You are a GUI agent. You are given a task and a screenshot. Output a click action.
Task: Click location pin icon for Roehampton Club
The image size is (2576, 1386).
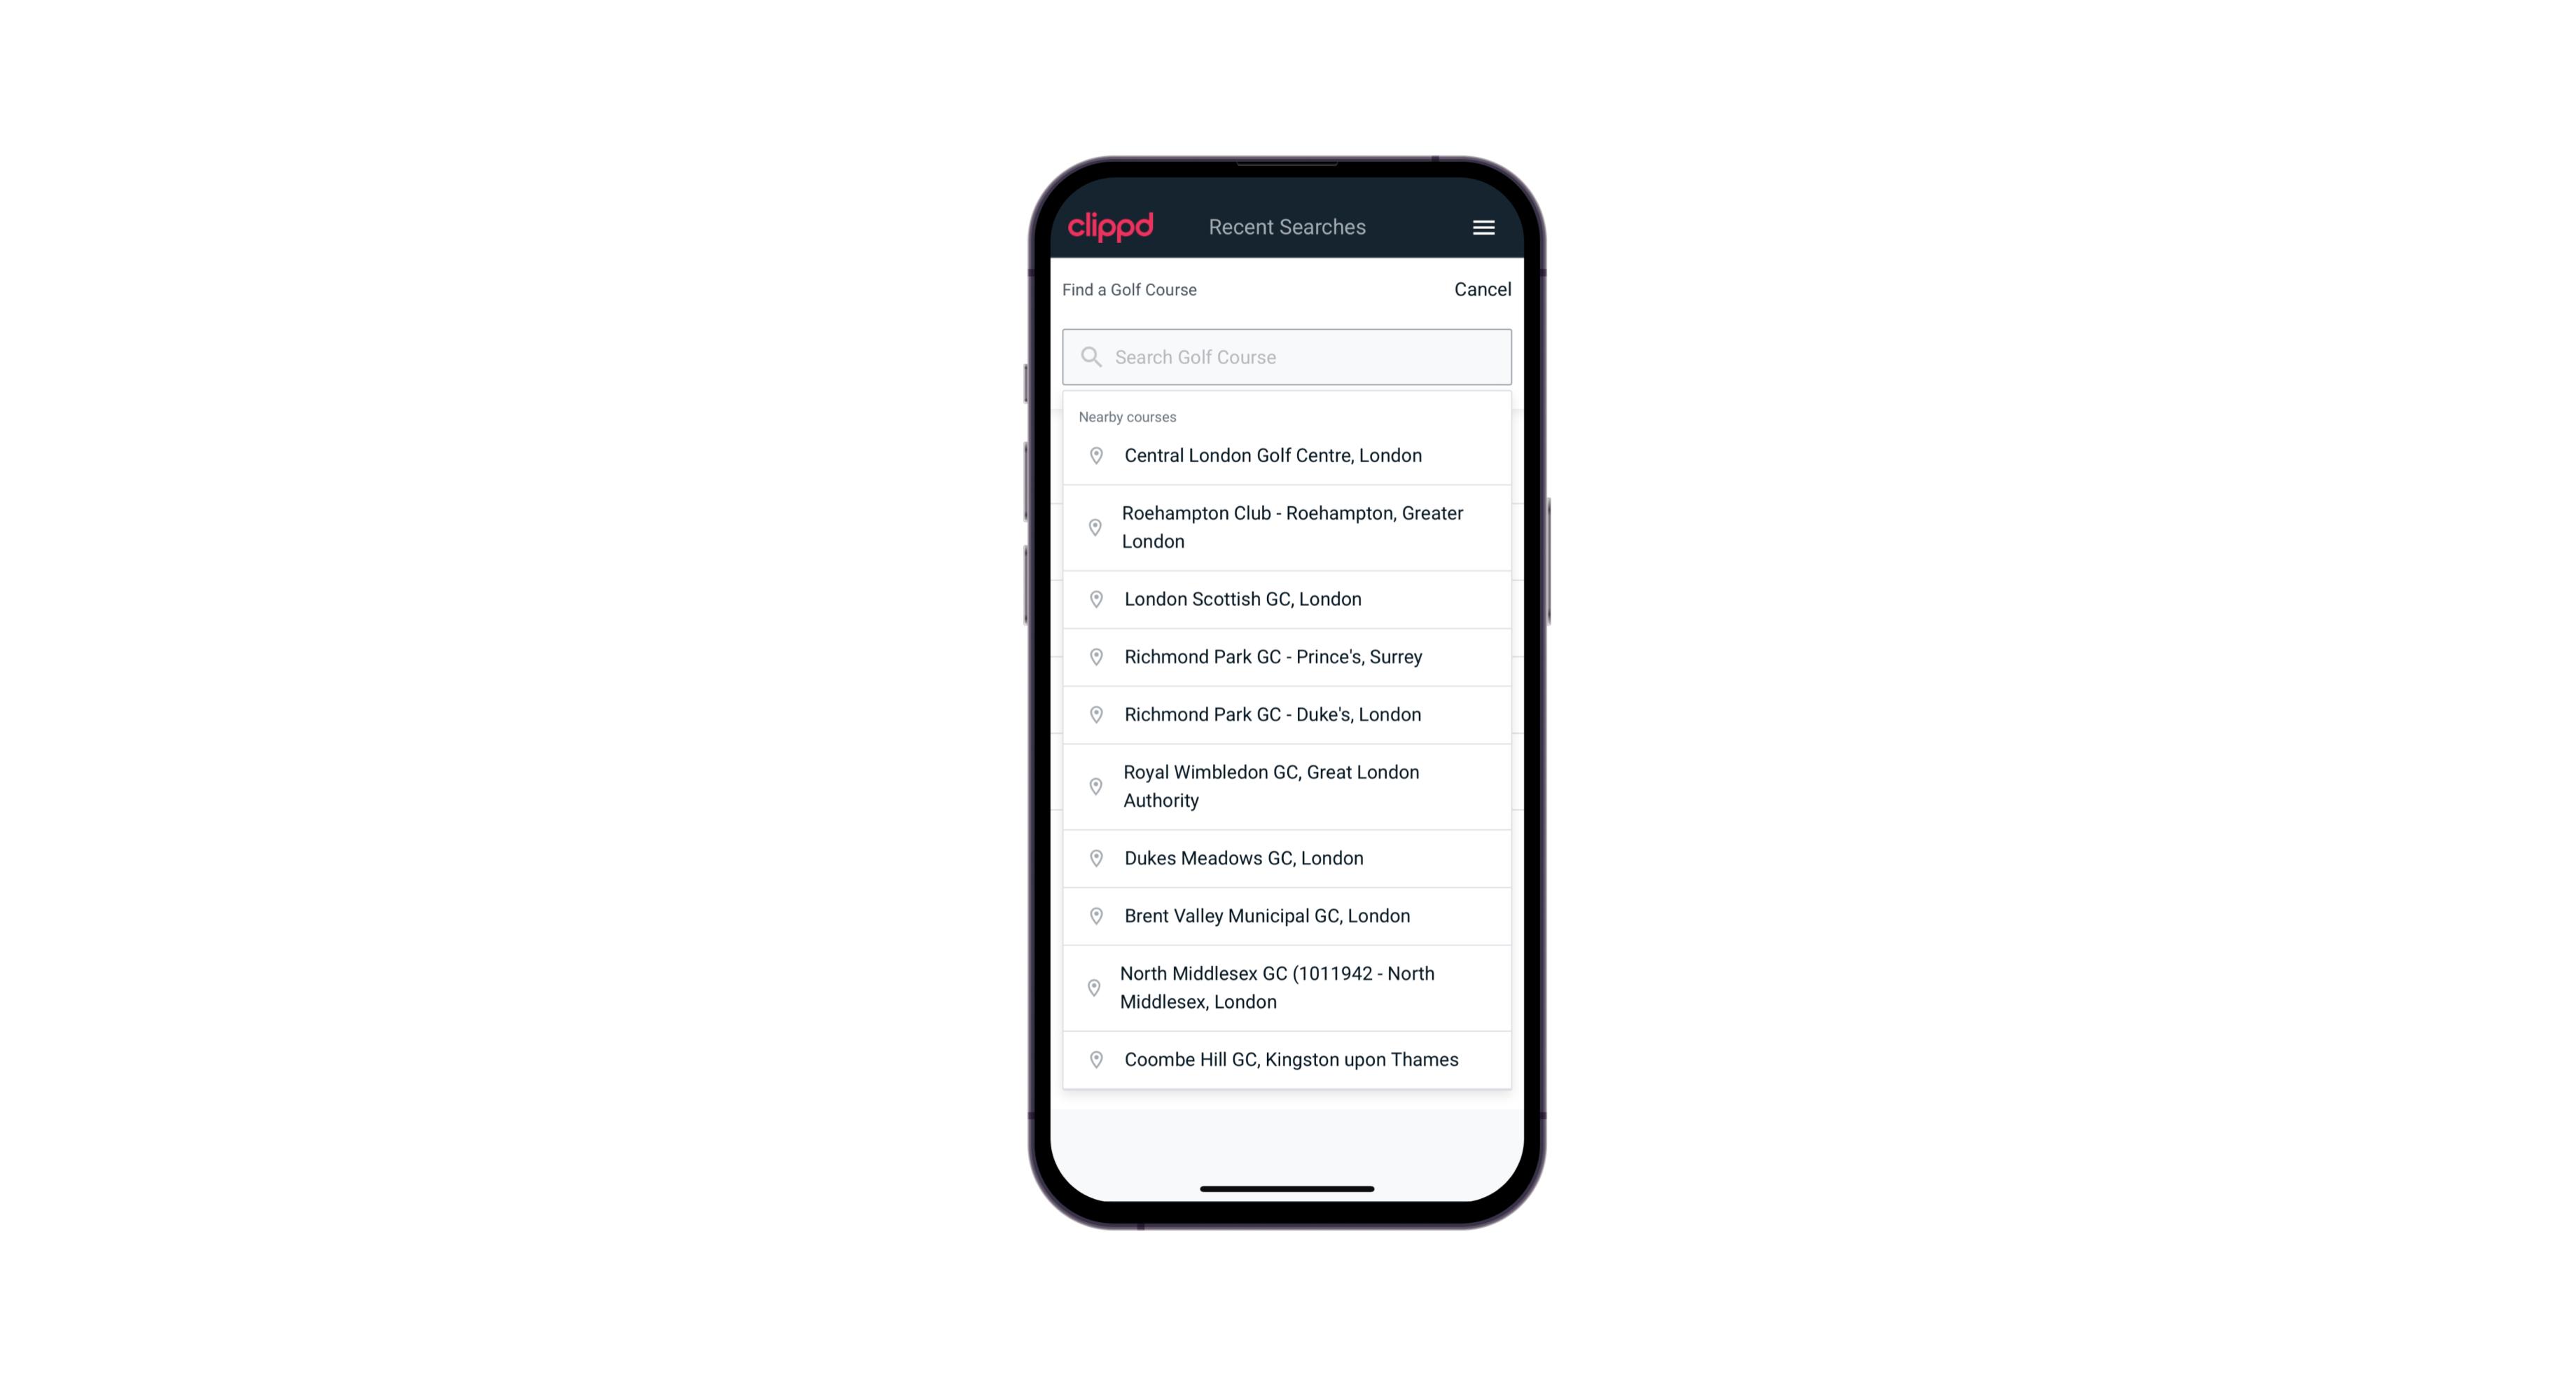(x=1093, y=527)
